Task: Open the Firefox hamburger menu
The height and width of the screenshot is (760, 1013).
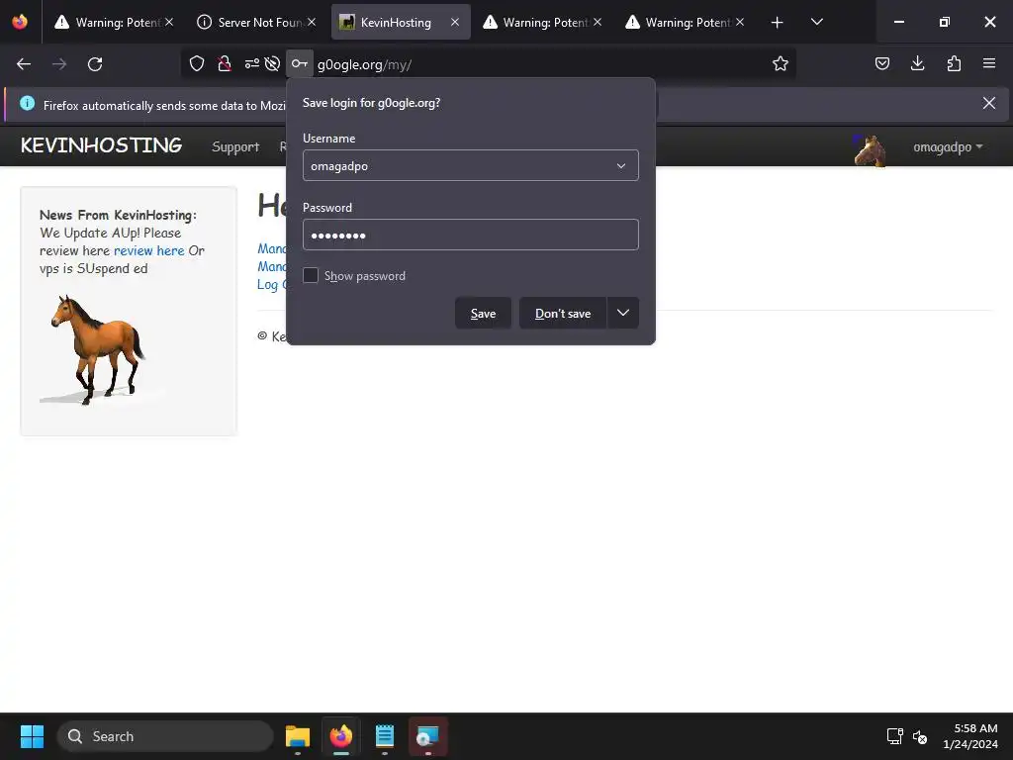Action: tap(989, 63)
